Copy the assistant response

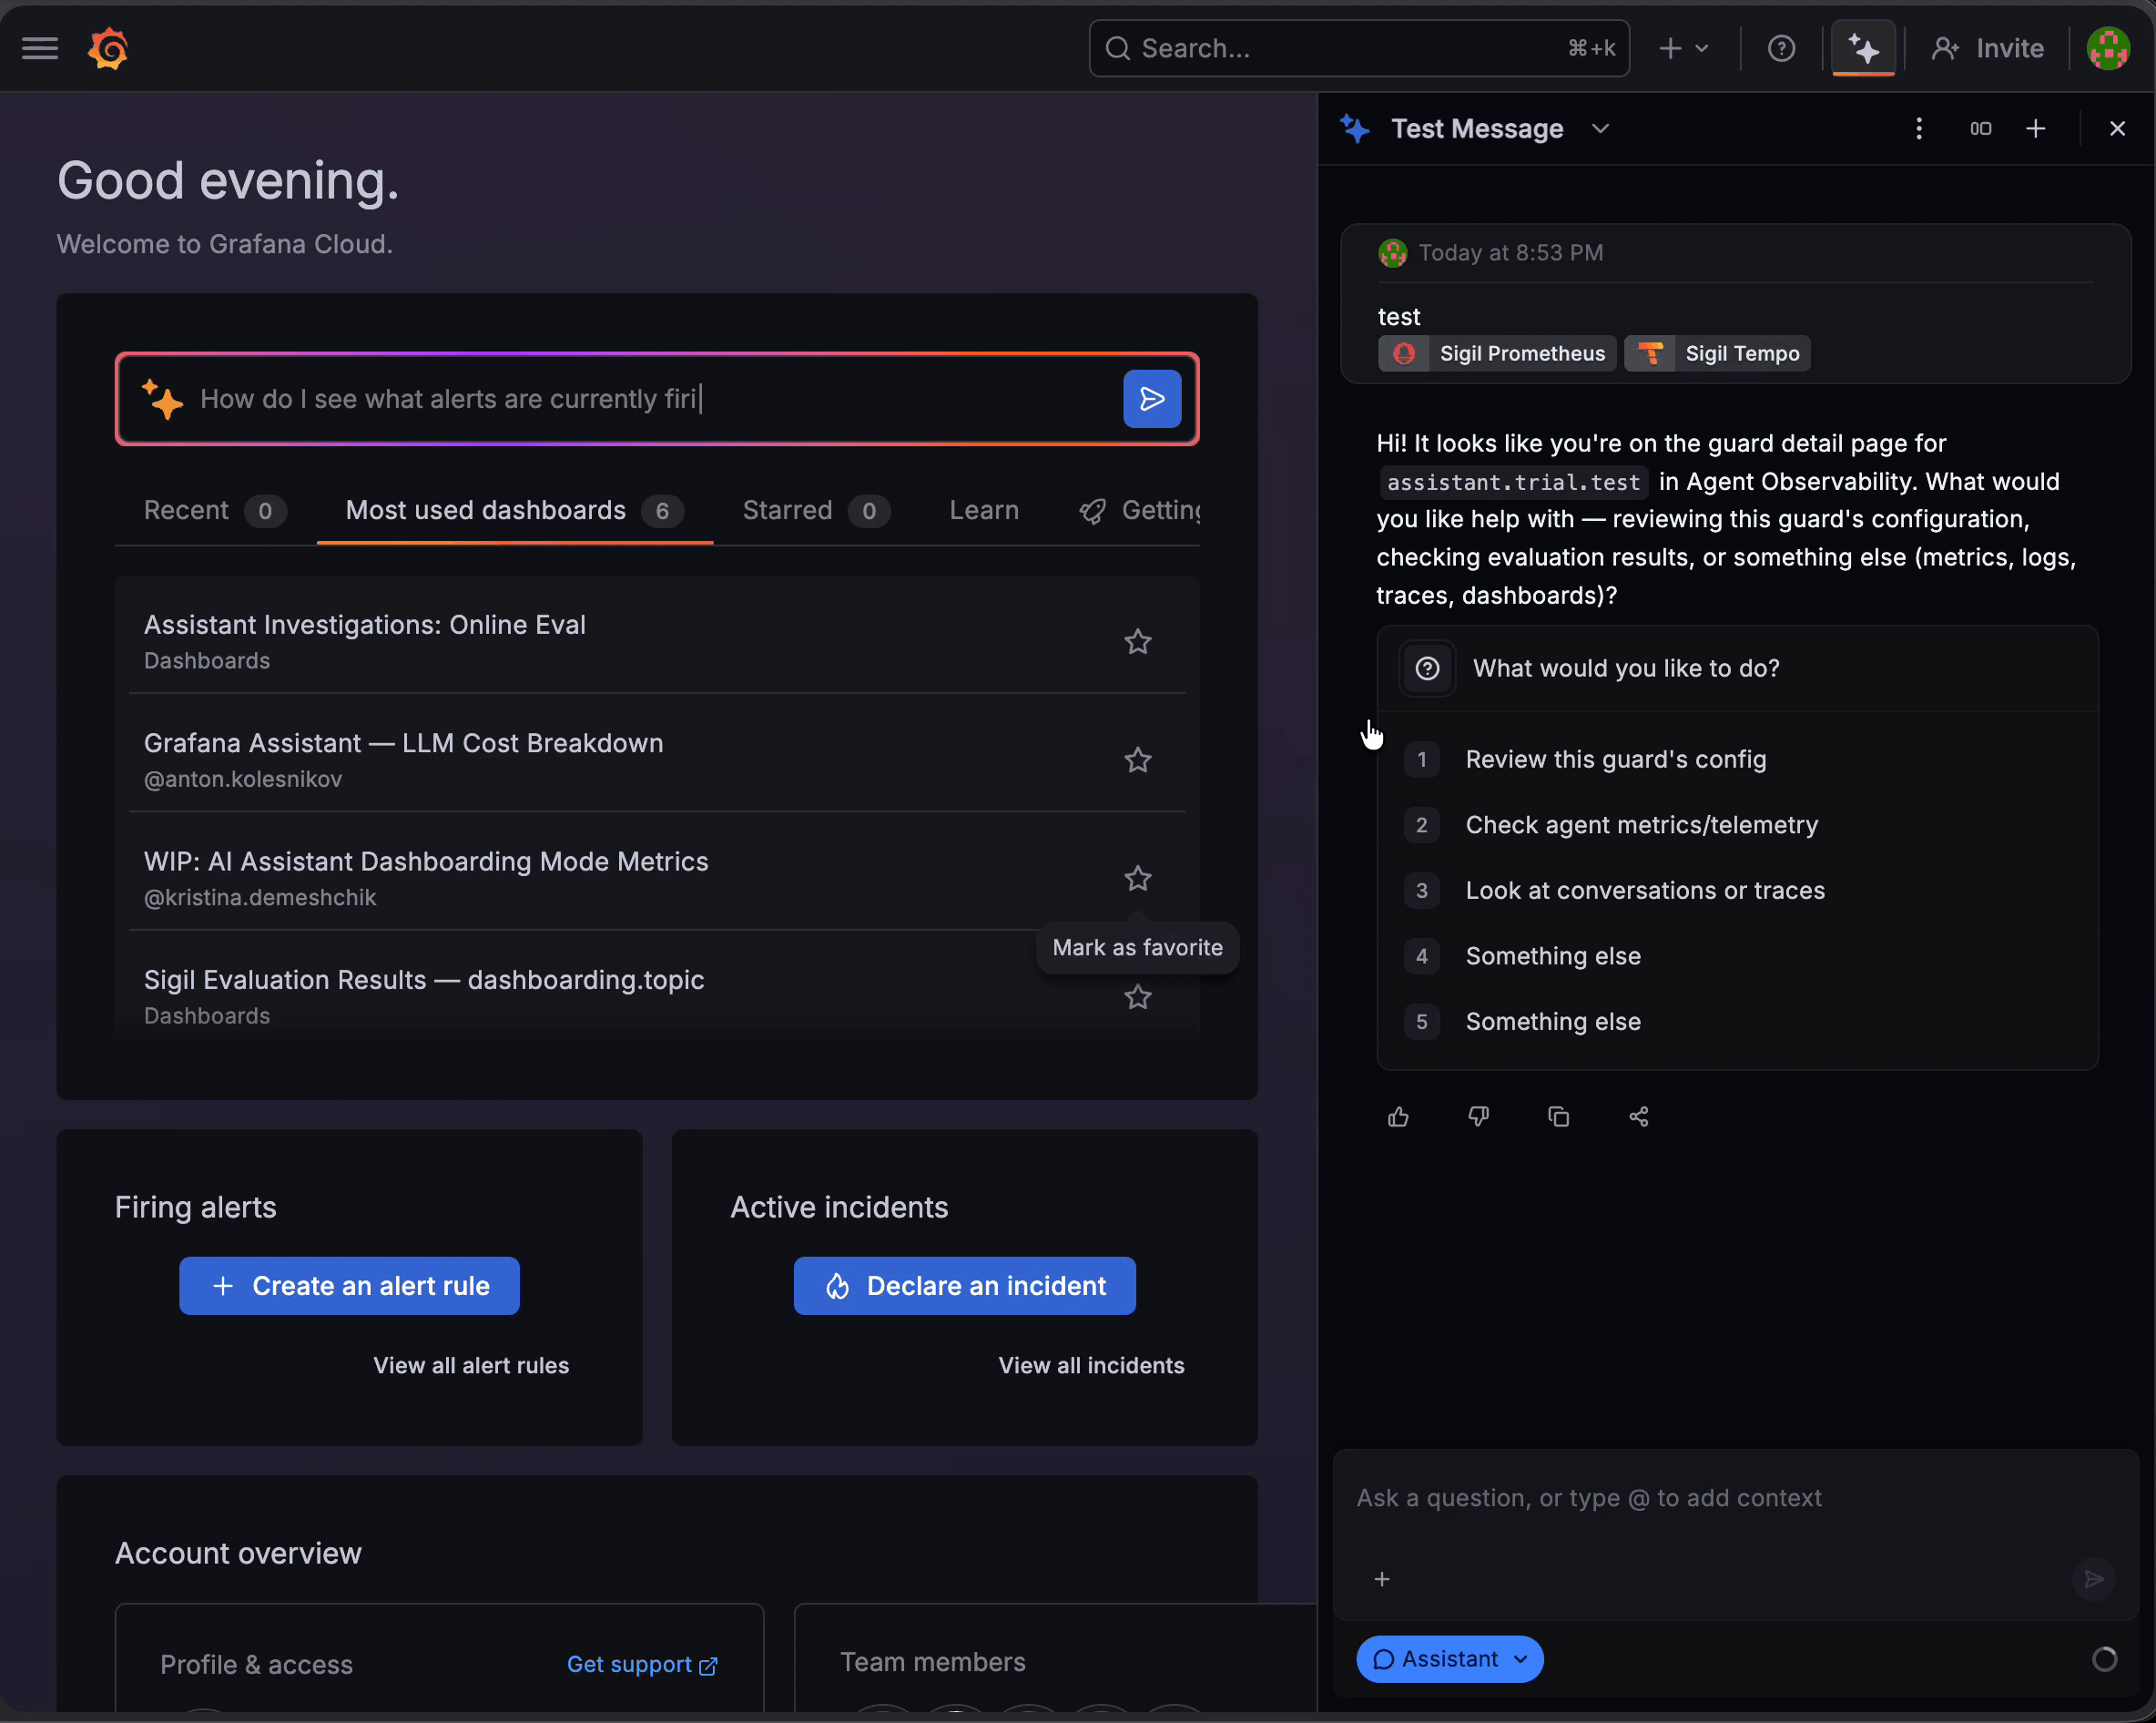pos(1558,1116)
